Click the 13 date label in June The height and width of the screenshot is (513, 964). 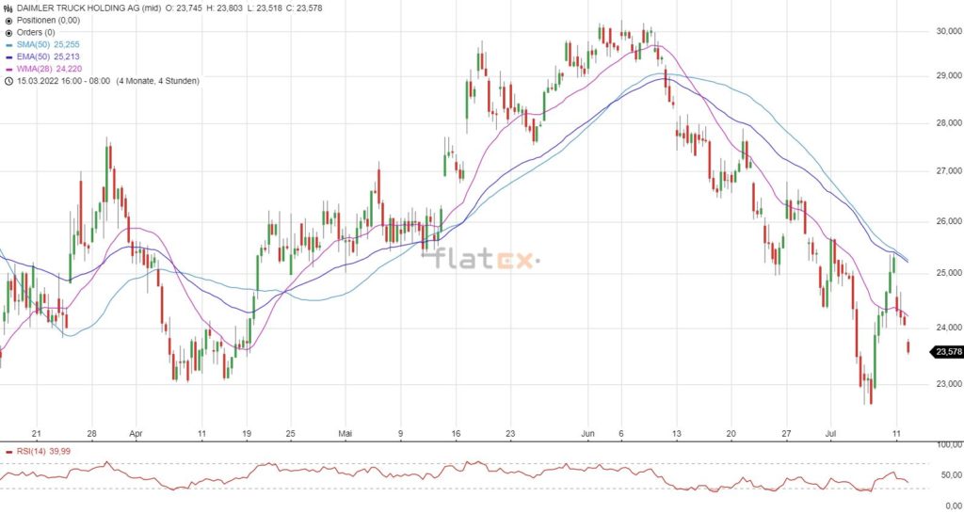coord(676,433)
